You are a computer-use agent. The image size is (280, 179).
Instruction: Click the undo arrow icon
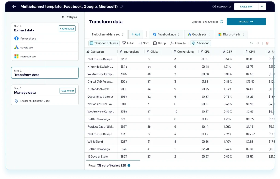[x=252, y=43]
